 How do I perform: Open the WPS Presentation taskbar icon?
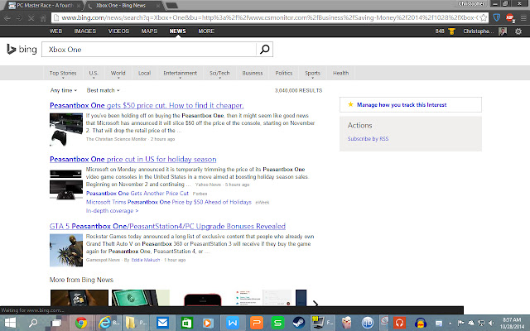tap(257, 323)
